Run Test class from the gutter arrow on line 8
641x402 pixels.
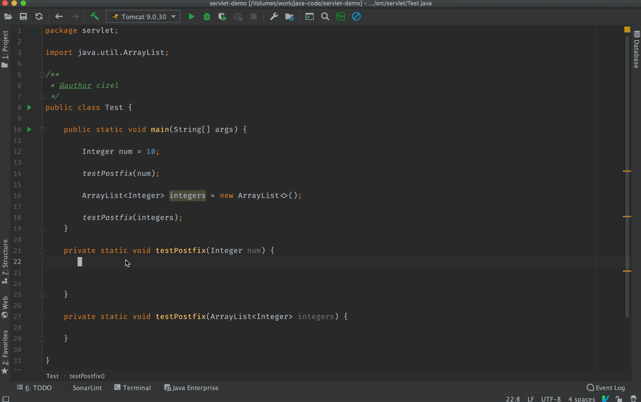29,107
